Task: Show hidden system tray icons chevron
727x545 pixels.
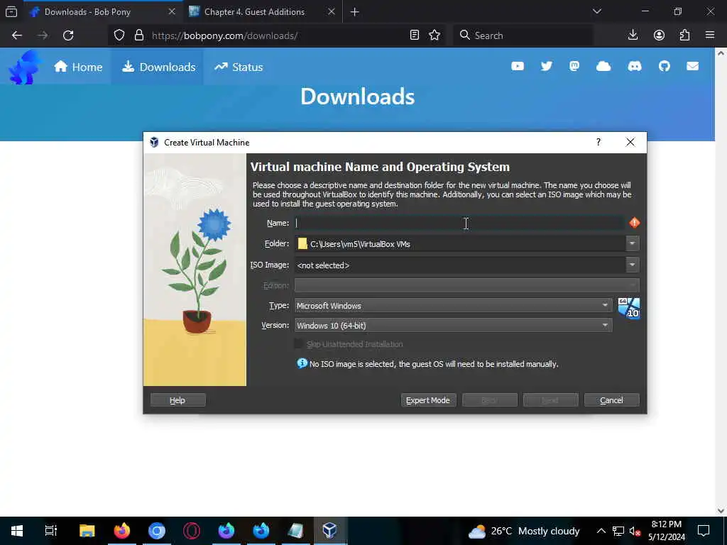Action: click(x=601, y=531)
